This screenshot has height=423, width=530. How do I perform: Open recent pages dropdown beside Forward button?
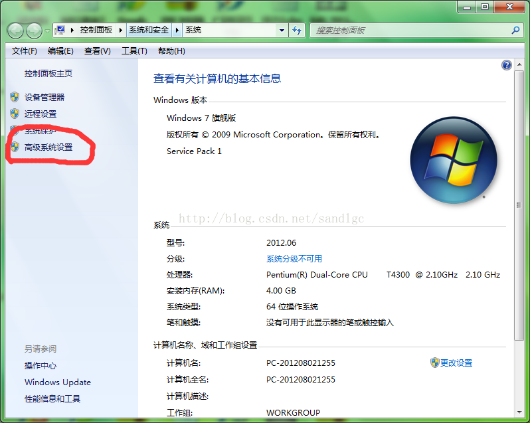(x=47, y=31)
